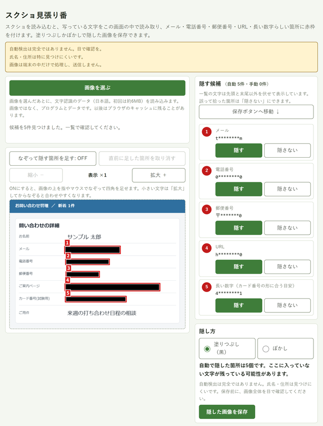
Task: Click the masked postal value 〒*******0
Action: pyautogui.click(x=229, y=216)
